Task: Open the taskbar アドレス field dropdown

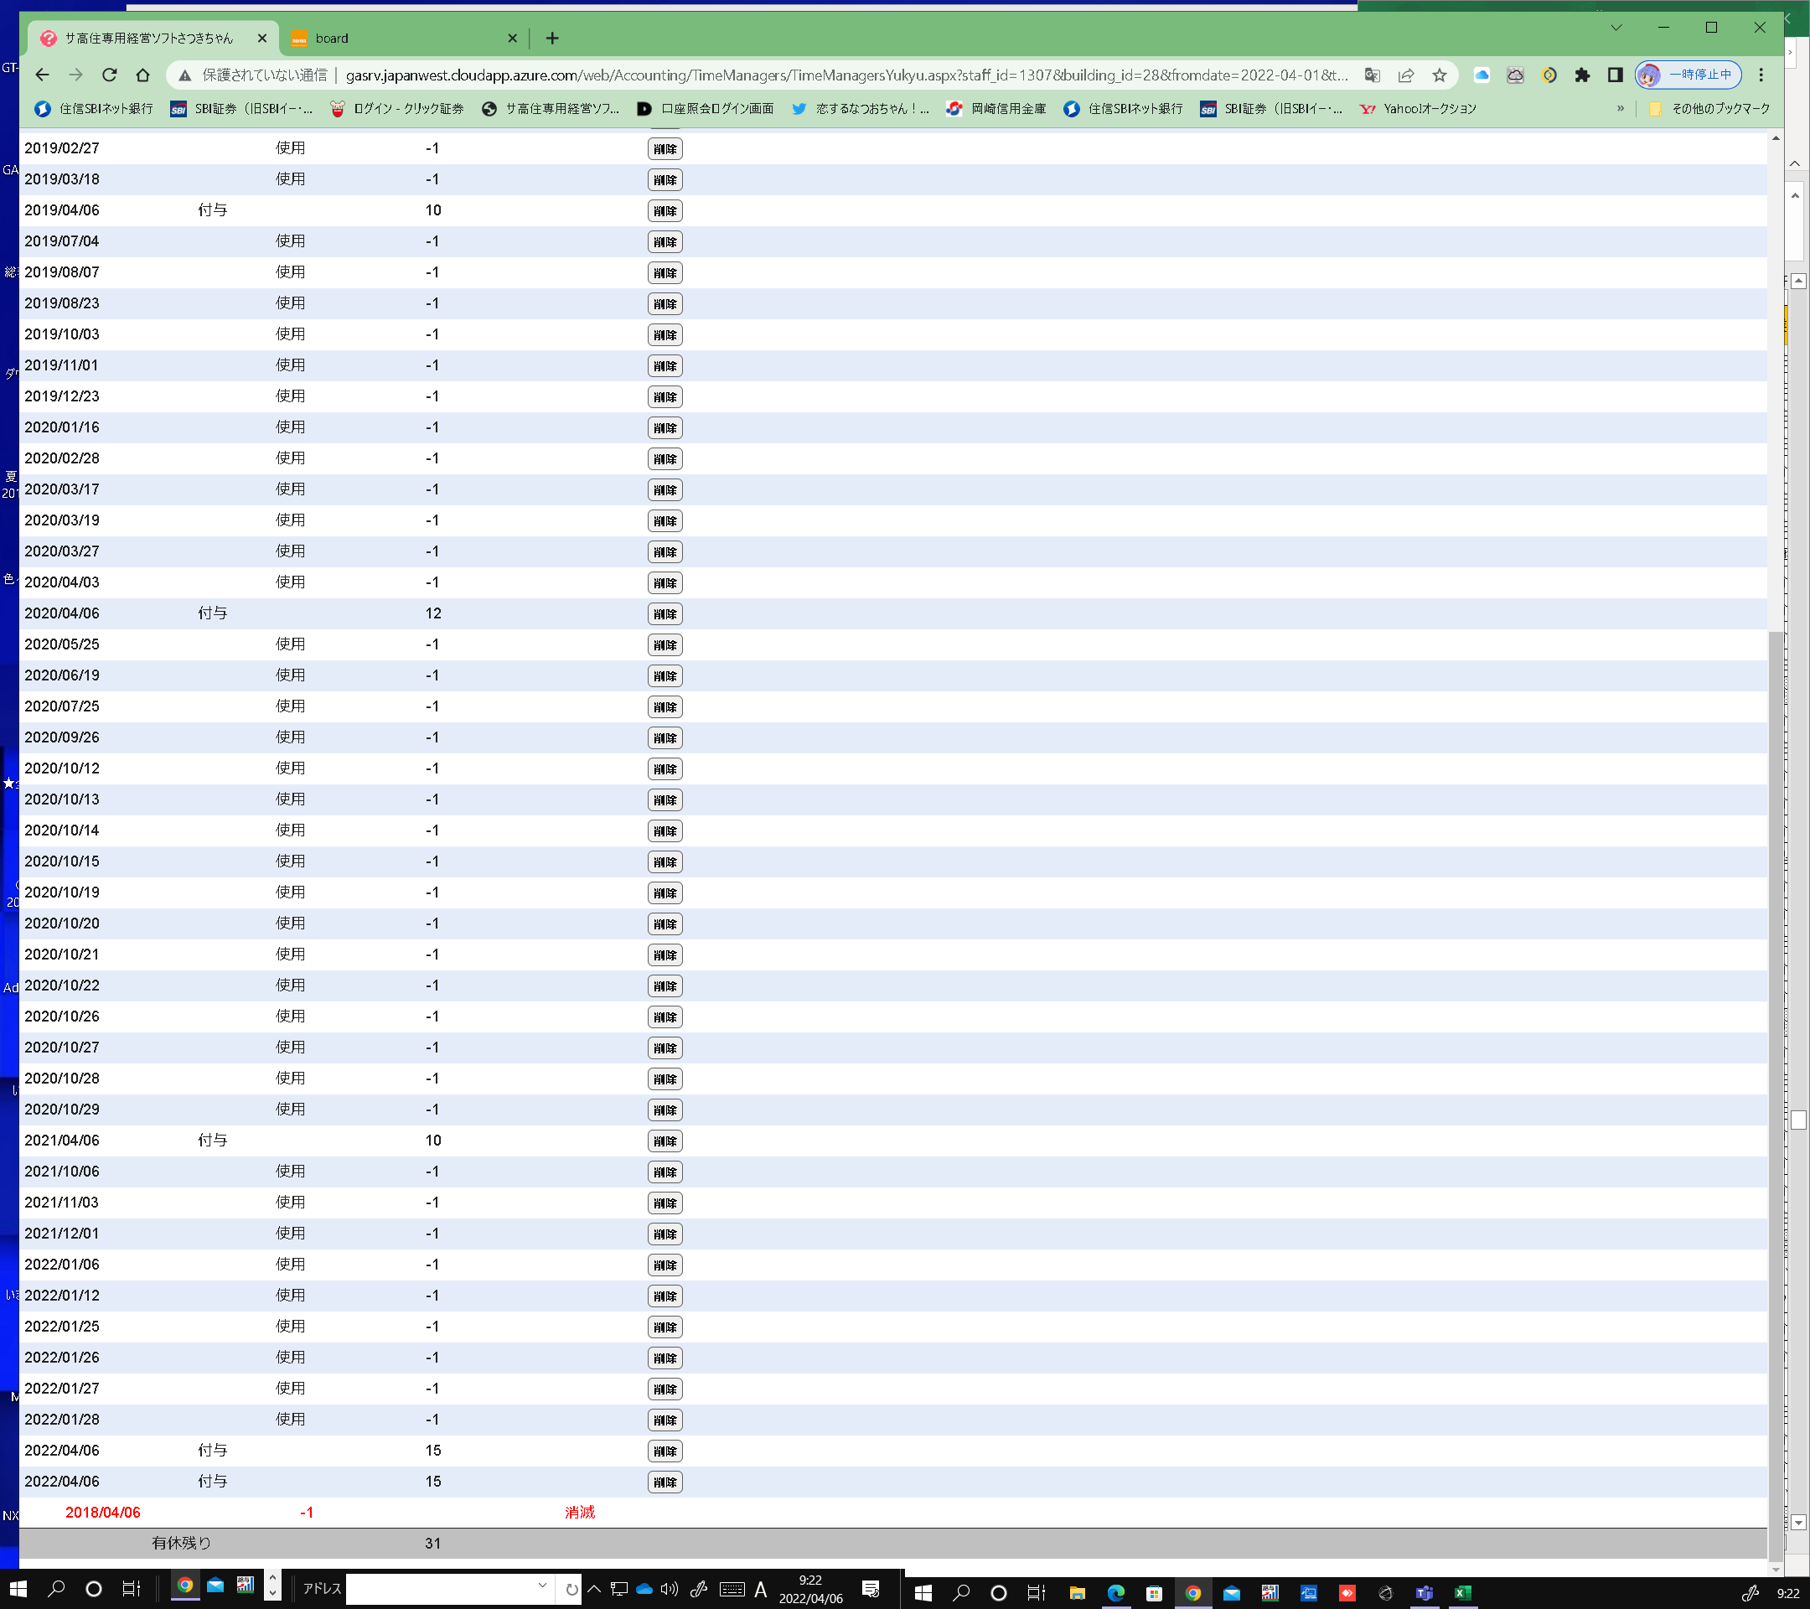Action: point(542,1586)
